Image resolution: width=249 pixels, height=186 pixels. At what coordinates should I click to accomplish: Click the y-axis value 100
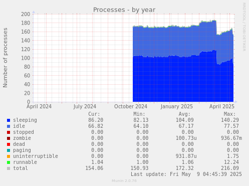(x=26, y=58)
